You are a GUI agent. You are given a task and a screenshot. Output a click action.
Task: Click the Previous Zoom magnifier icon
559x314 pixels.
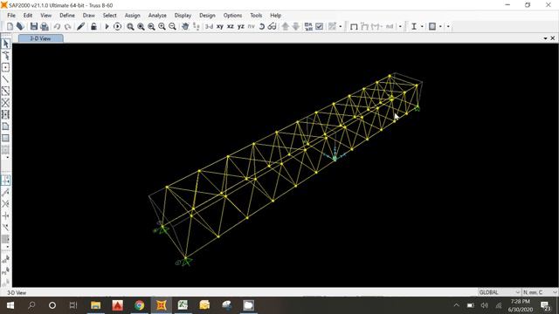(x=151, y=26)
